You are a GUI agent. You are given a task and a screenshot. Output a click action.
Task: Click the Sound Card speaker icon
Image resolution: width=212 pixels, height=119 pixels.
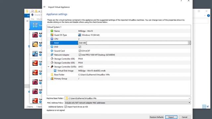pos(52,51)
